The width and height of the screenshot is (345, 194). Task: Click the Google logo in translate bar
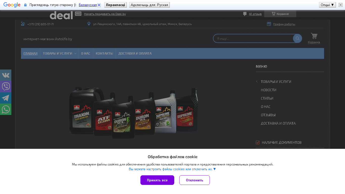pyautogui.click(x=12, y=5)
